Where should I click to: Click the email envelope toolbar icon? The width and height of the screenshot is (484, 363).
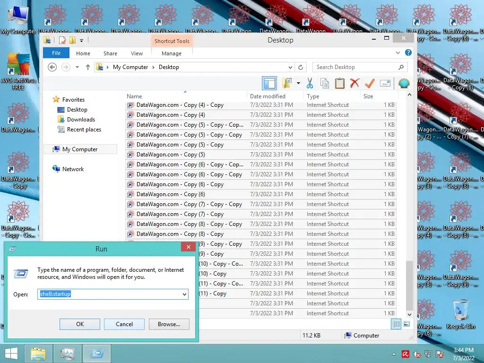[x=385, y=83]
